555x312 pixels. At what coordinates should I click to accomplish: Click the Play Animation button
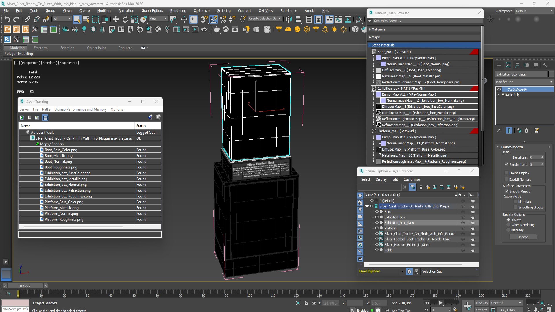(x=441, y=303)
